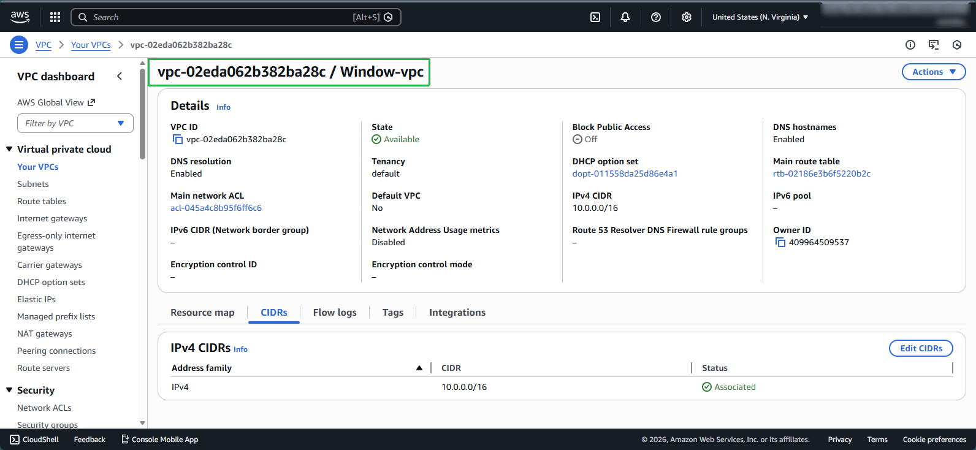976x450 pixels.
Task: Open region selector United States (N. Virginia)
Action: point(760,17)
